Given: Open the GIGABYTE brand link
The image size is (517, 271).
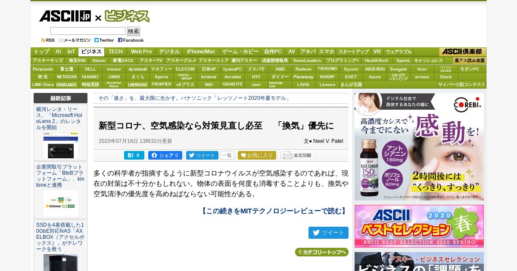Looking at the screenshot, I should pos(233,84).
